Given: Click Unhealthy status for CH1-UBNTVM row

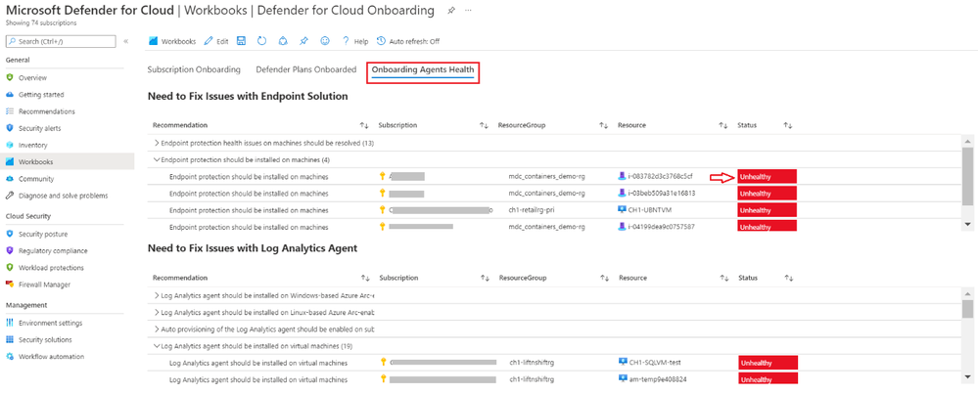Looking at the screenshot, I should [x=768, y=210].
